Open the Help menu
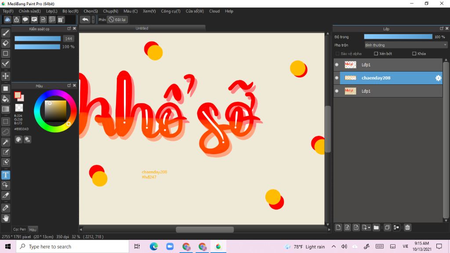This screenshot has width=450, height=253. [229, 11]
